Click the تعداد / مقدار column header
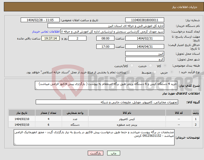Viewport: 204px width, 160px height. 48,113
